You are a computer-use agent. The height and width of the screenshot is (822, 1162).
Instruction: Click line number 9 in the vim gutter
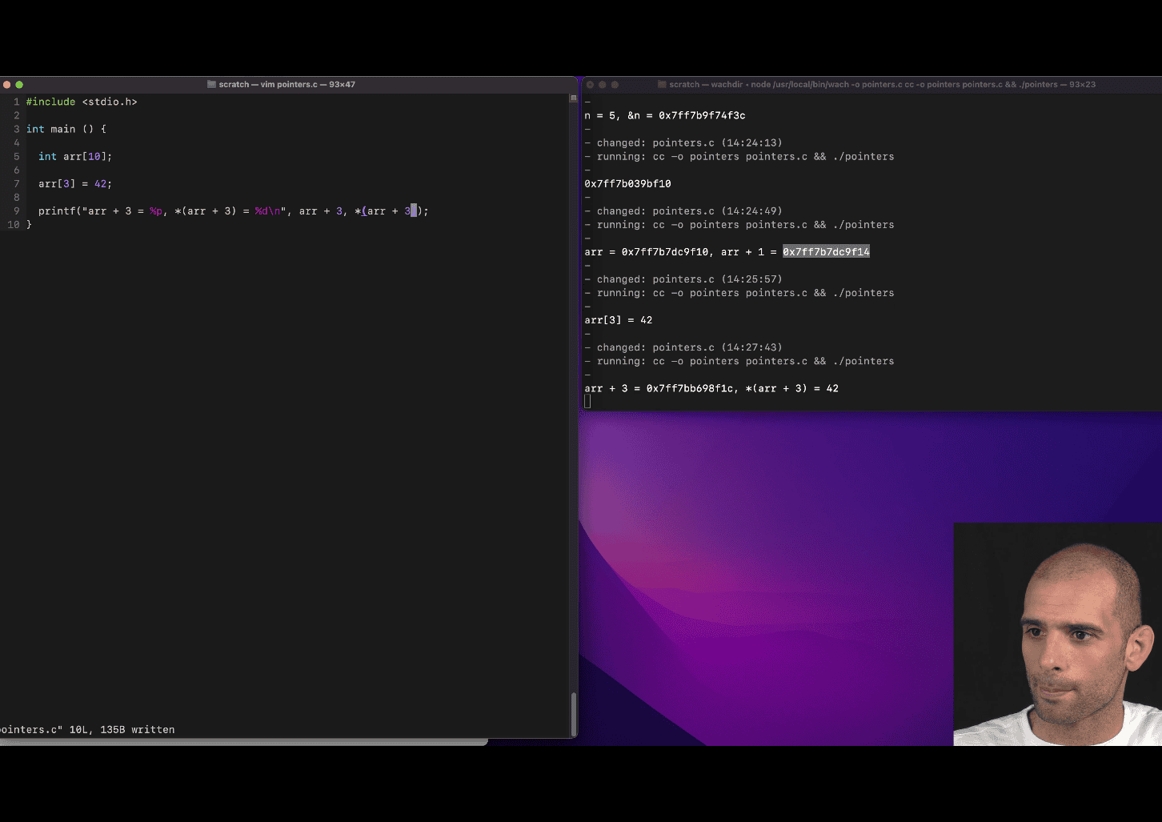tap(16, 211)
